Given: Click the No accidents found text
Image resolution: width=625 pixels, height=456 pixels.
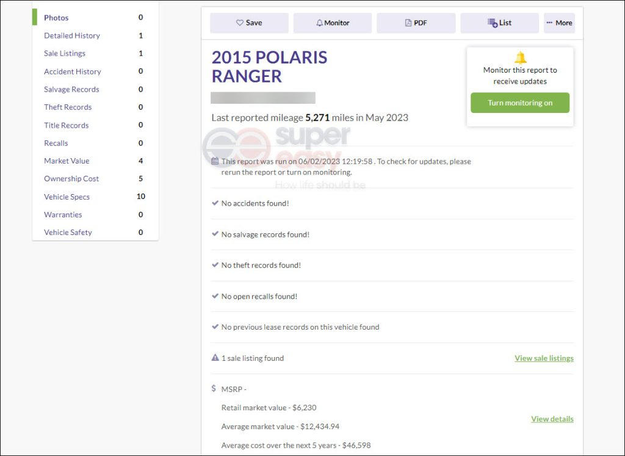Looking at the screenshot, I should coord(255,203).
